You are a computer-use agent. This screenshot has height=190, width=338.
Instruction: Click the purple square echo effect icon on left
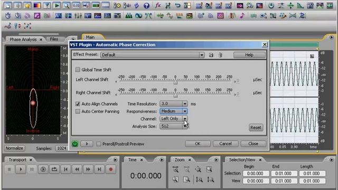click(37, 15)
